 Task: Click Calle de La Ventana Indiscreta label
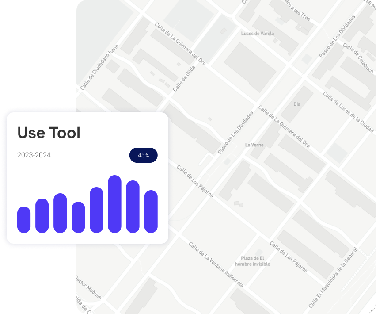[x=216, y=264]
